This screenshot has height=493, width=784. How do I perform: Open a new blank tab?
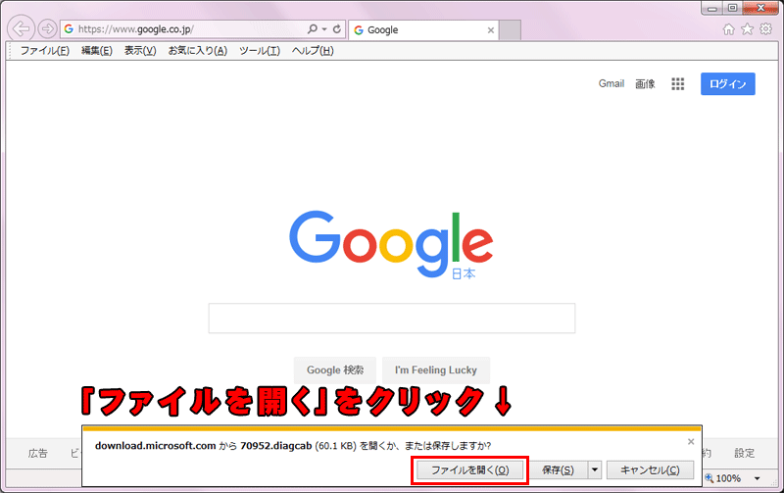click(x=511, y=30)
